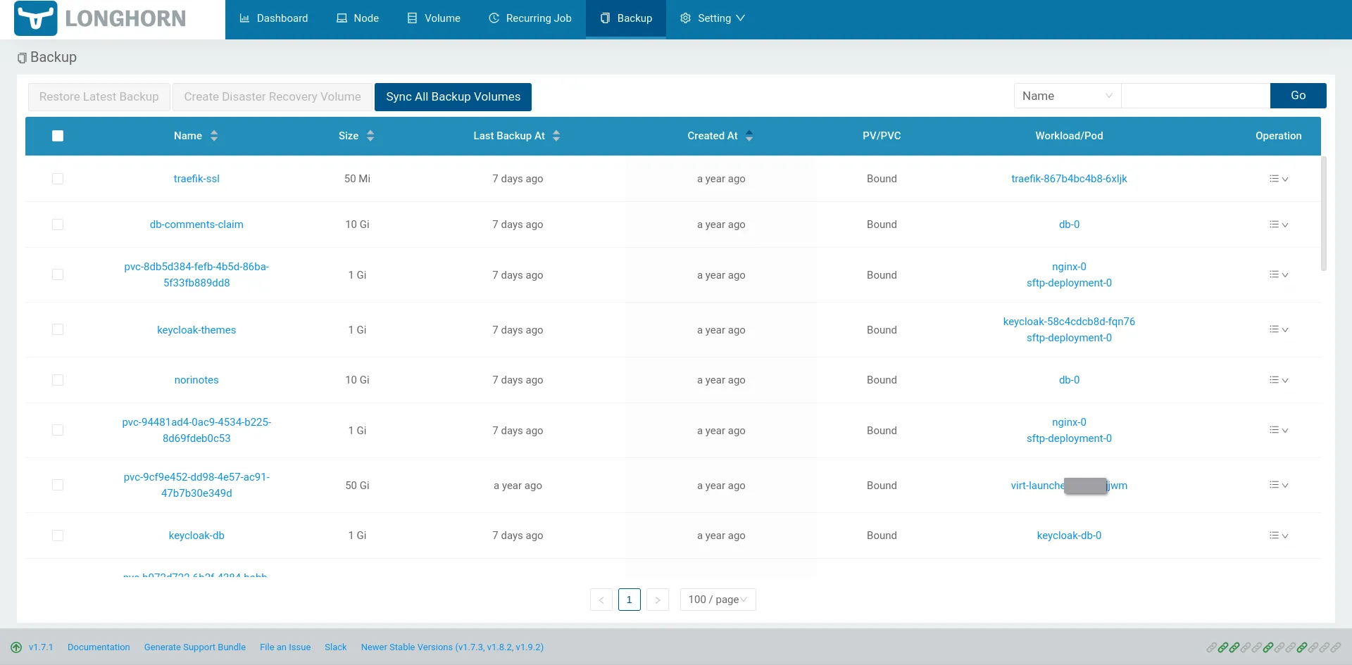Sort table by Name column arrows
The height and width of the screenshot is (665, 1352).
(x=214, y=136)
